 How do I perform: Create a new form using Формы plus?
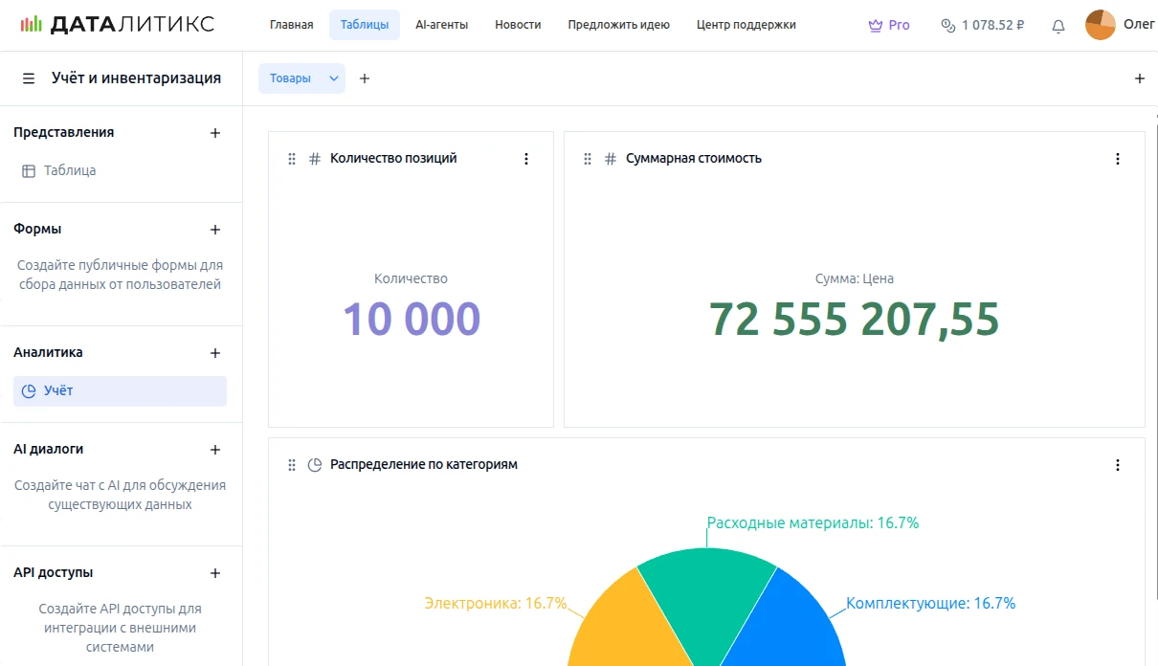215,230
